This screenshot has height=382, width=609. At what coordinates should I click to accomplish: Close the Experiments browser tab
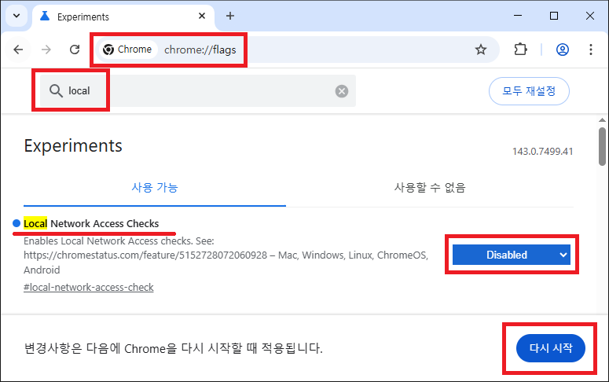pyautogui.click(x=200, y=17)
